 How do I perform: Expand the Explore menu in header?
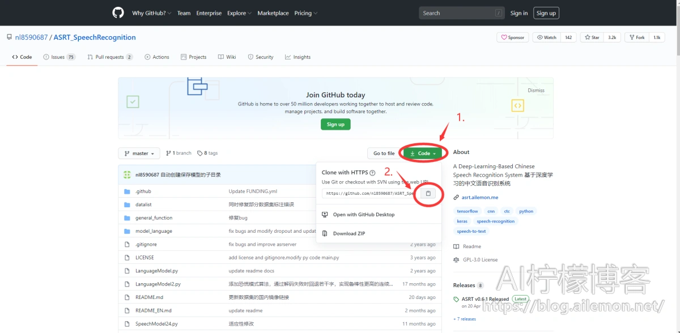239,13
